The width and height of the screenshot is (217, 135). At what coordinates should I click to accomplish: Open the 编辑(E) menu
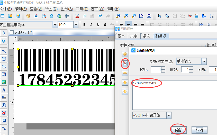click(21, 9)
